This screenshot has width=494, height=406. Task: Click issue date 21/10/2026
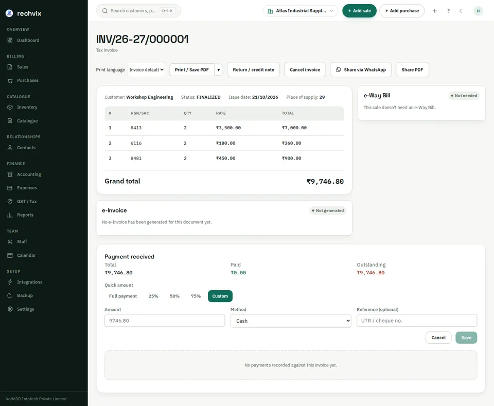tap(265, 97)
